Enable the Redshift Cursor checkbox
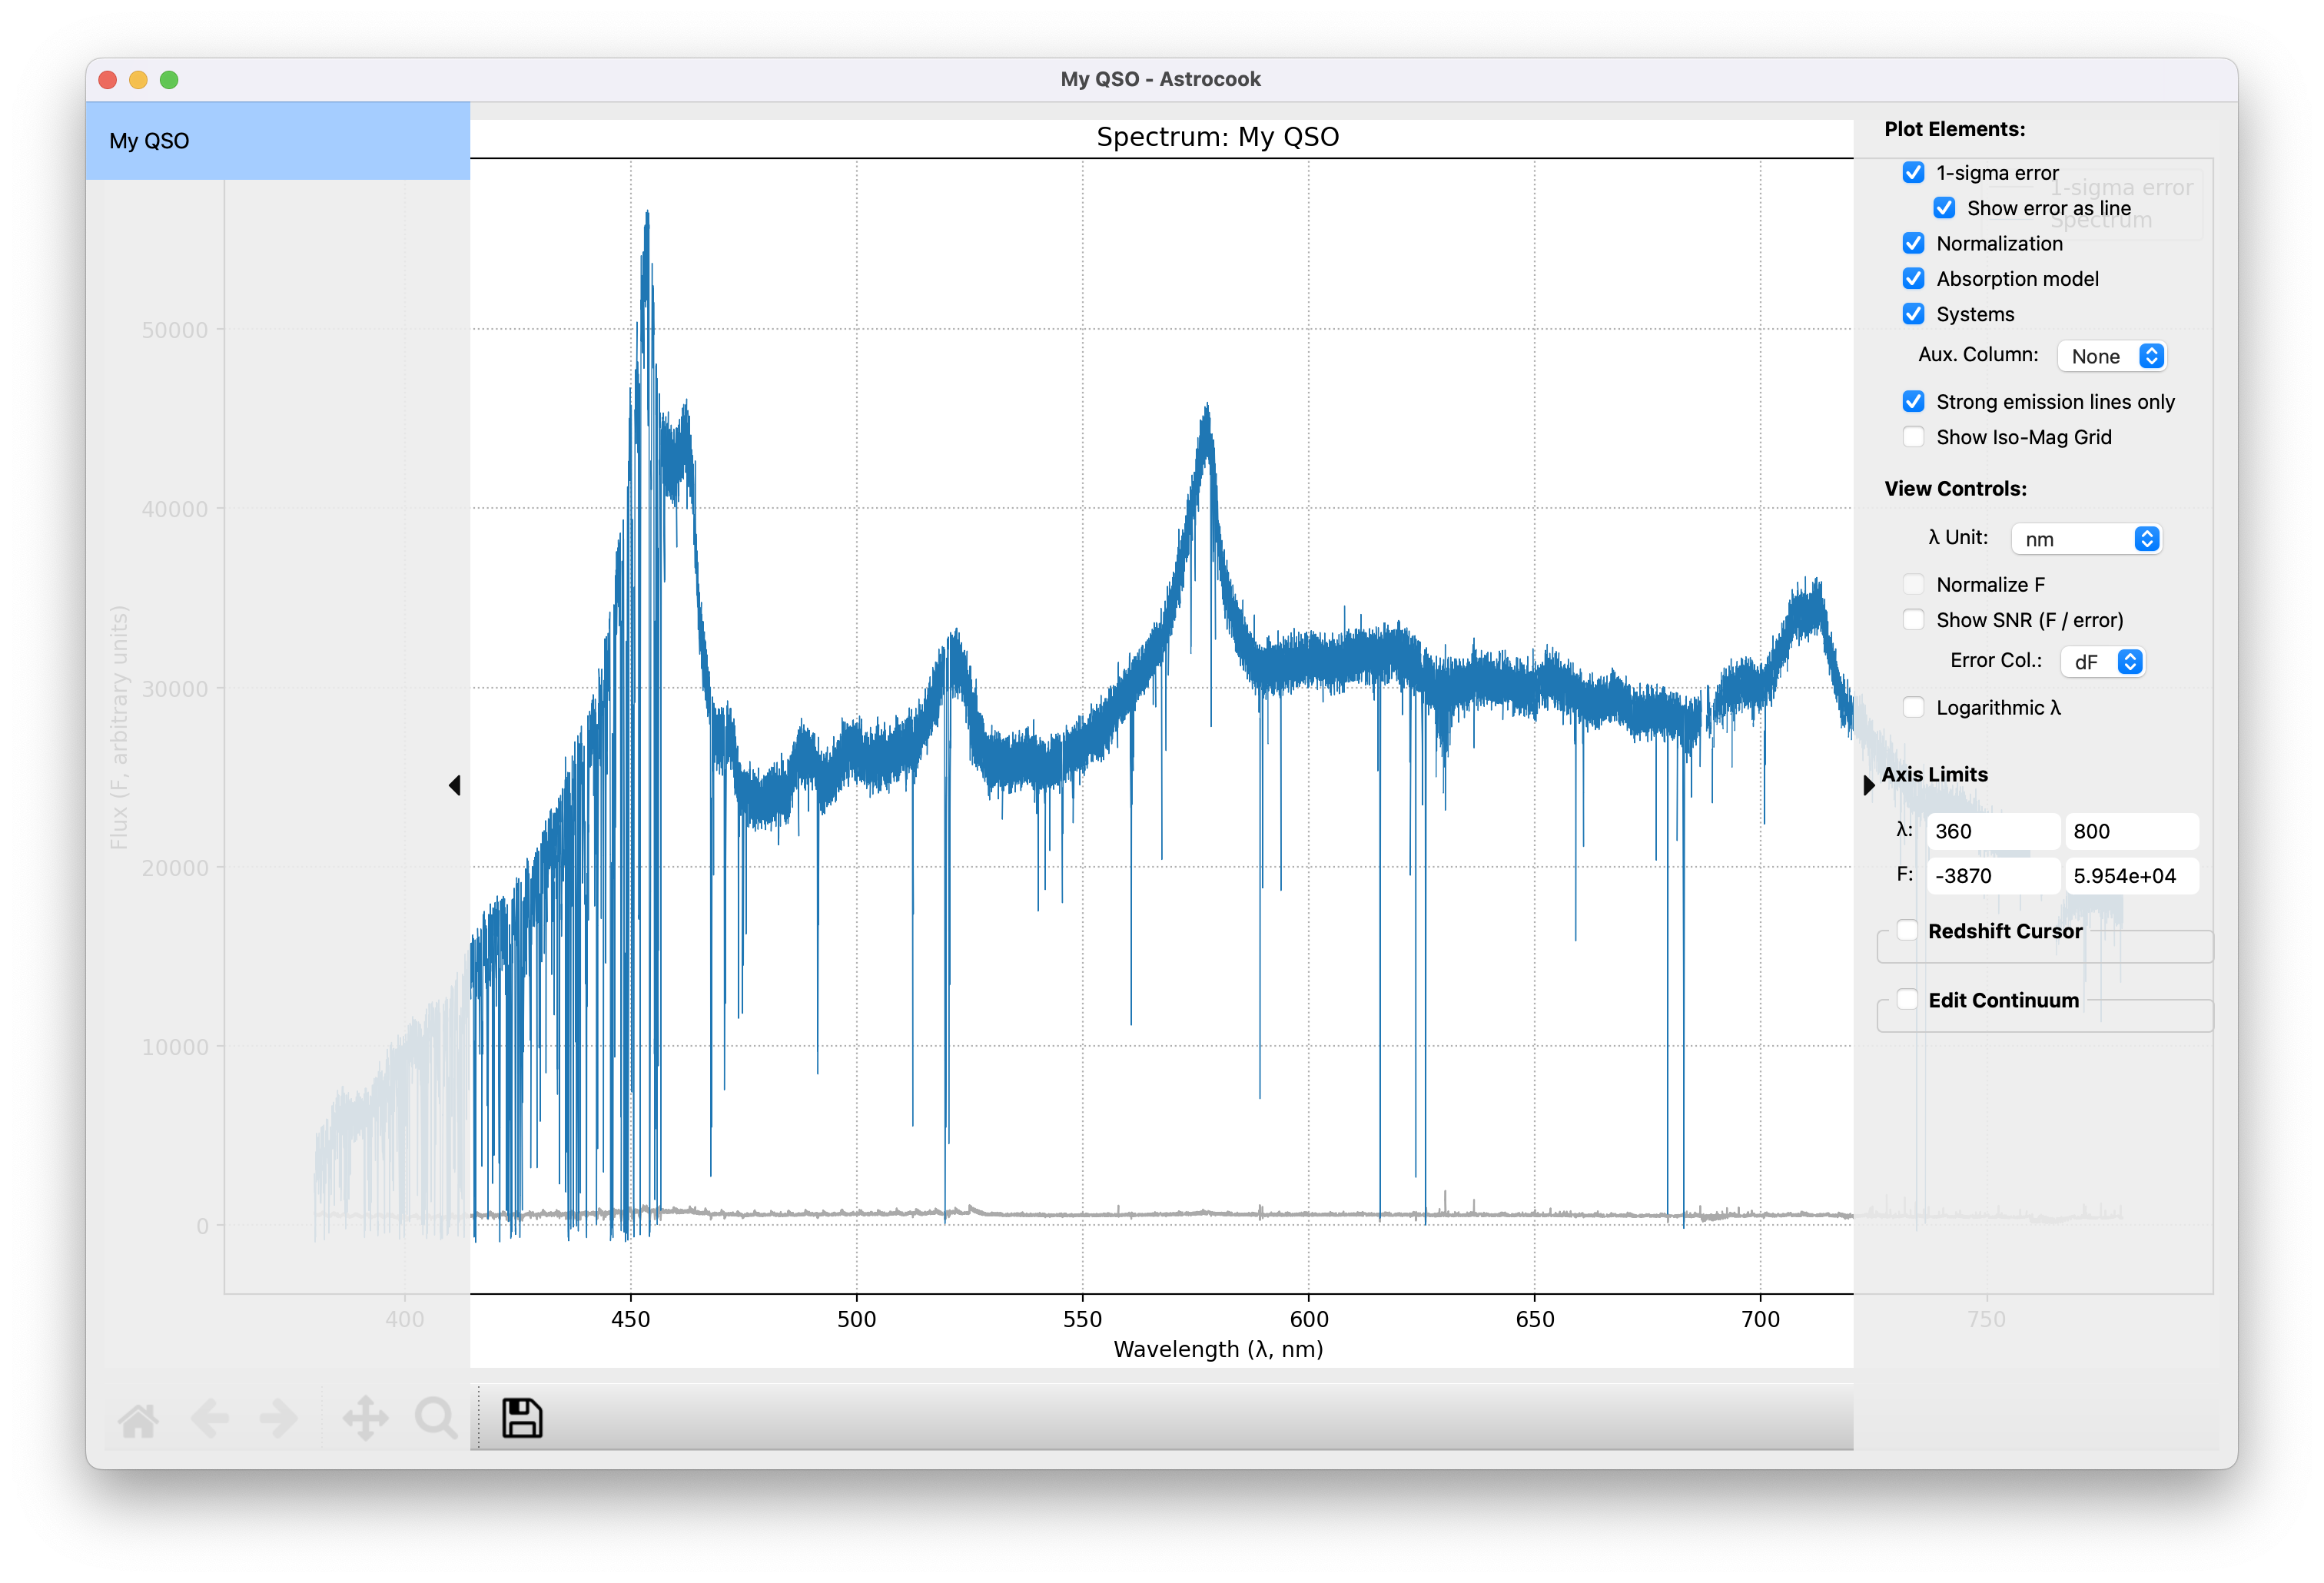Screen dimensions: 2324x1583 [x=1907, y=930]
